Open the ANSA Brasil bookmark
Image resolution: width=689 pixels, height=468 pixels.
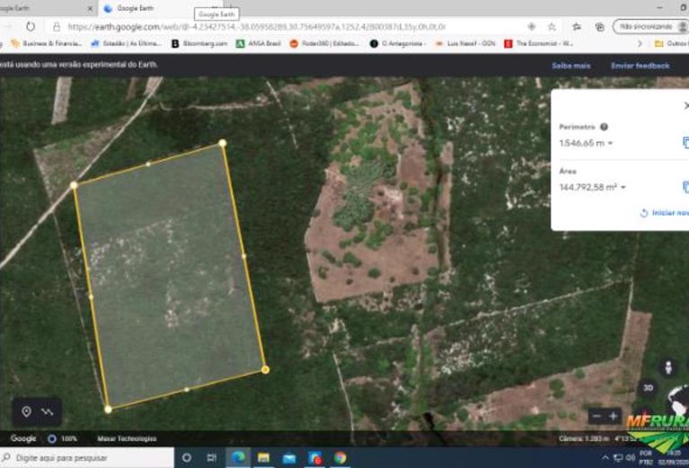pos(259,43)
